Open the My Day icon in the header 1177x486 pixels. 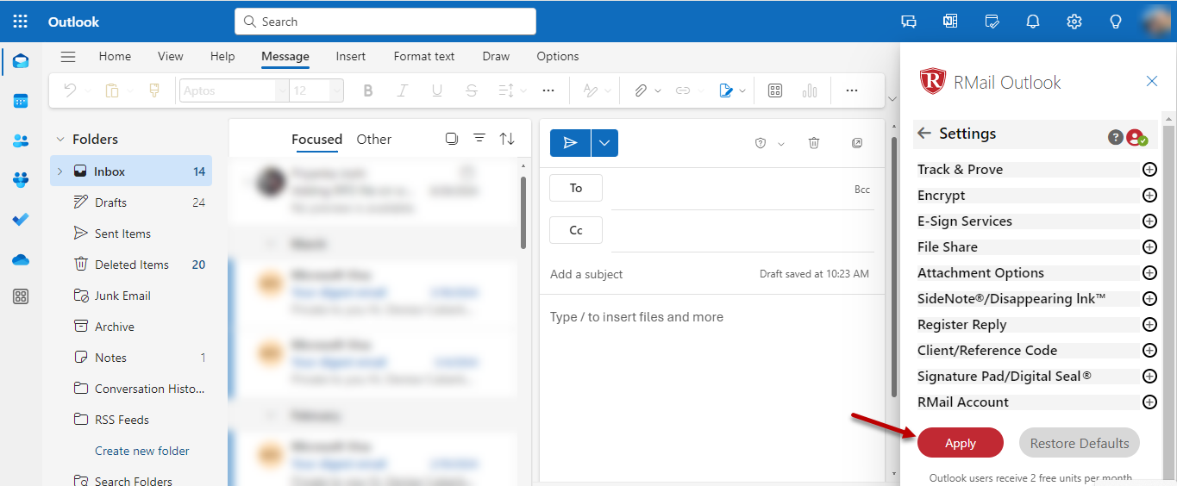click(x=992, y=22)
